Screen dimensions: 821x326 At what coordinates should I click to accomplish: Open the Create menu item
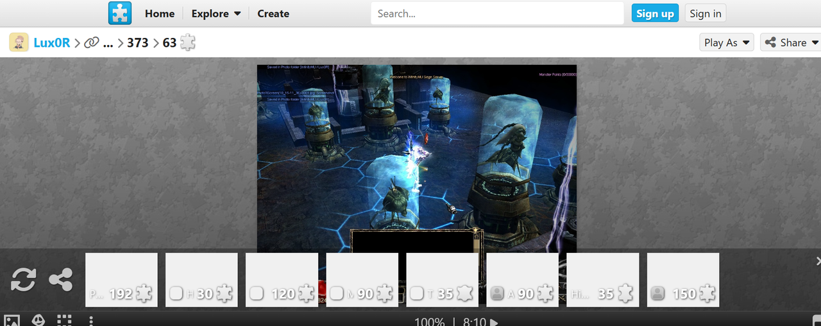[x=273, y=13]
